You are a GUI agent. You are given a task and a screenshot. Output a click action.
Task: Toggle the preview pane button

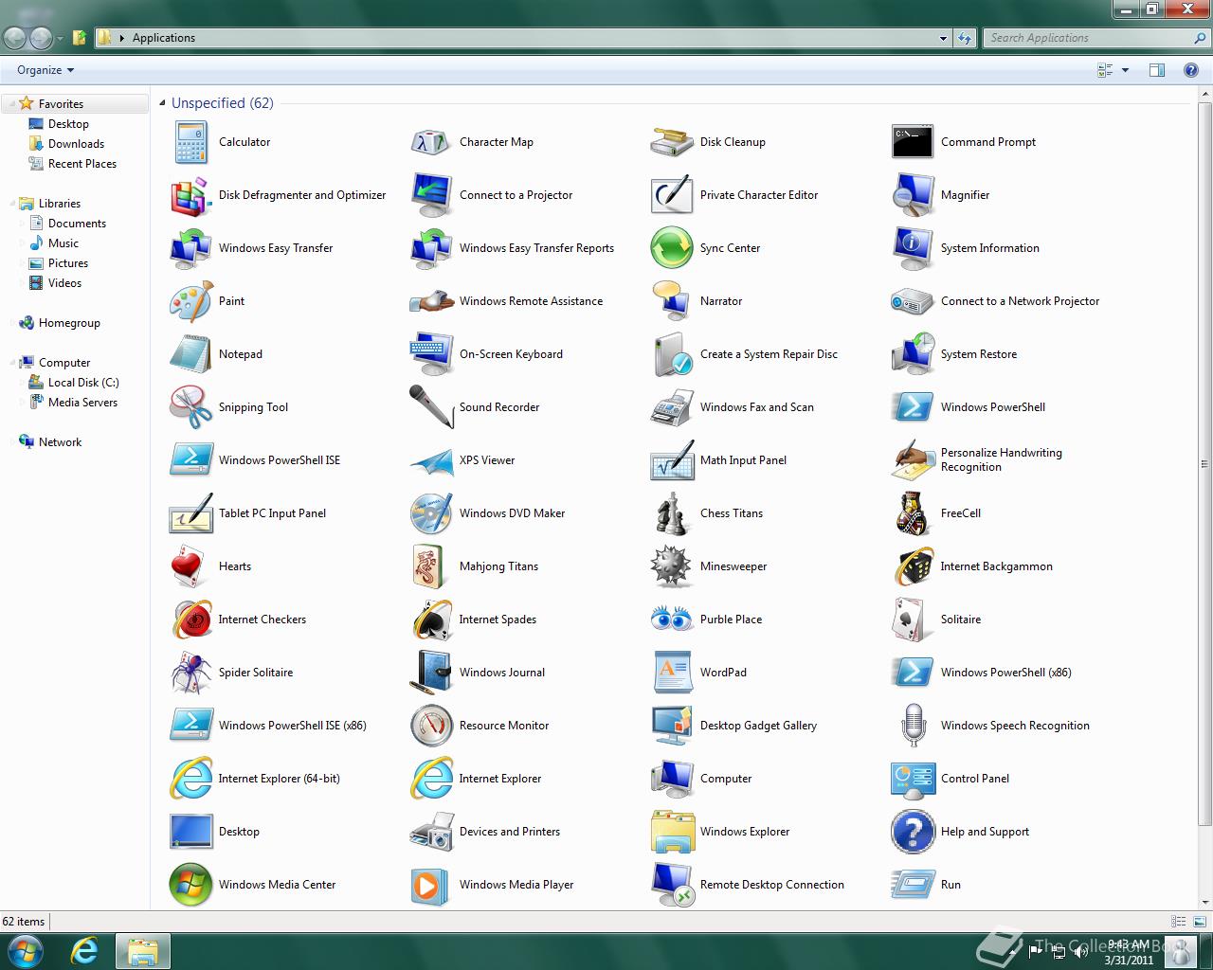pyautogui.click(x=1156, y=70)
